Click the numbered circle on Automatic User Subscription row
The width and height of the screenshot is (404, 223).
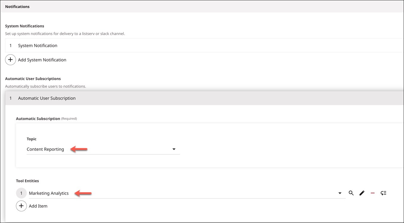[x=10, y=98]
